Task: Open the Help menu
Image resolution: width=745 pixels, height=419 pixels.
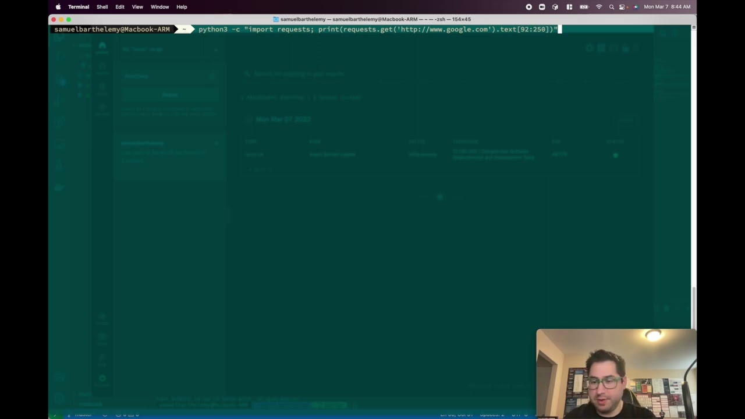Action: pos(182,7)
